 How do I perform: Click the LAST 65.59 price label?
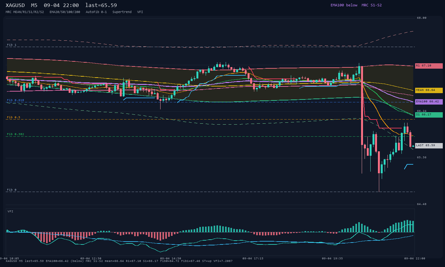[429, 146]
